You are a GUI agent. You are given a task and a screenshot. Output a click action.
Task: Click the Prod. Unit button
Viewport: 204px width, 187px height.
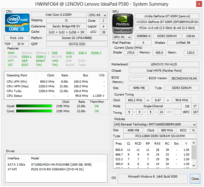(x=17, y=38)
